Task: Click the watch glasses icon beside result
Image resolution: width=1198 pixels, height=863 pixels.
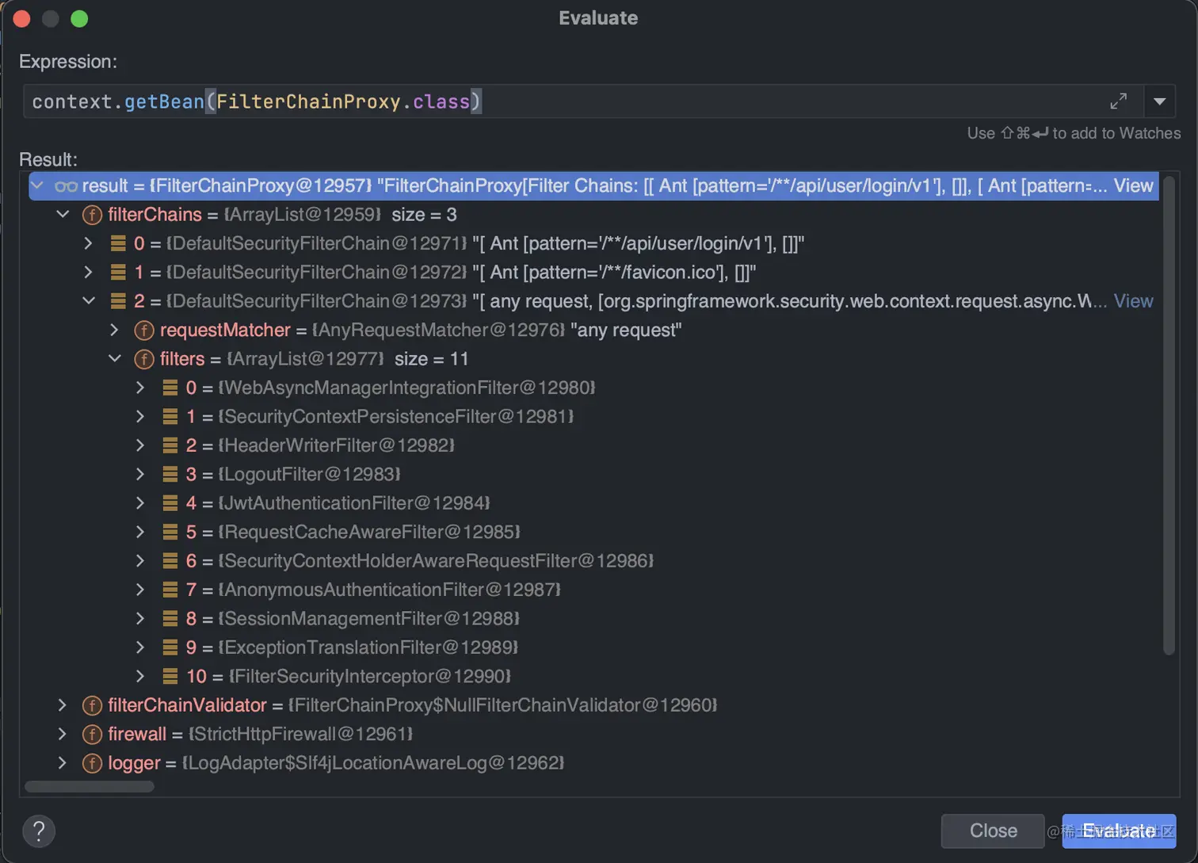Action: click(x=66, y=186)
